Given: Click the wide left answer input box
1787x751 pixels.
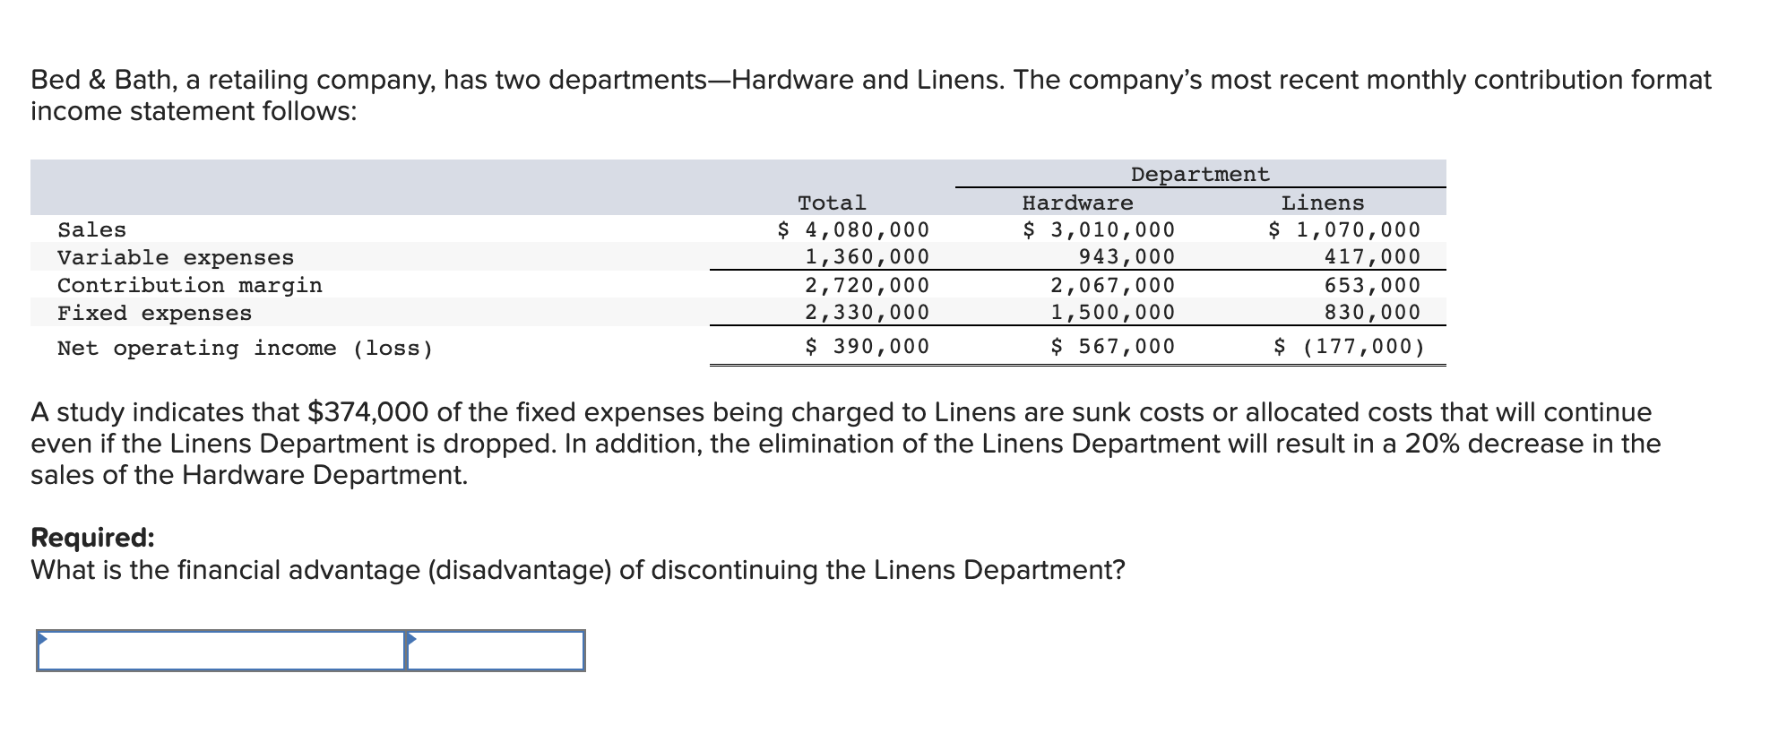Looking at the screenshot, I should pos(221,651).
